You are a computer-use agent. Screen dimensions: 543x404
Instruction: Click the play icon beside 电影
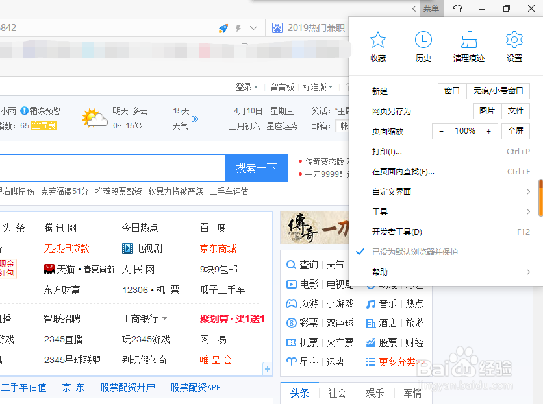point(291,284)
